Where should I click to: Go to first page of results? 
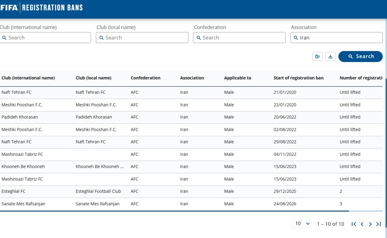click(354, 224)
